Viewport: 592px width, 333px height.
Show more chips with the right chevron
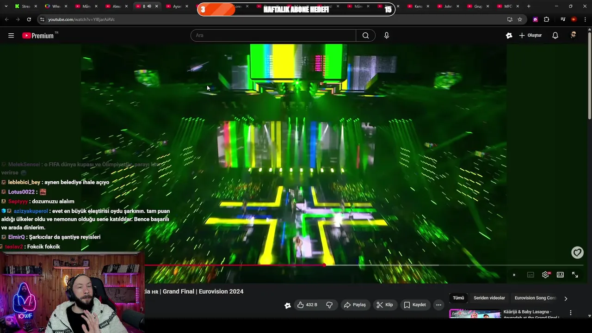[566, 298]
